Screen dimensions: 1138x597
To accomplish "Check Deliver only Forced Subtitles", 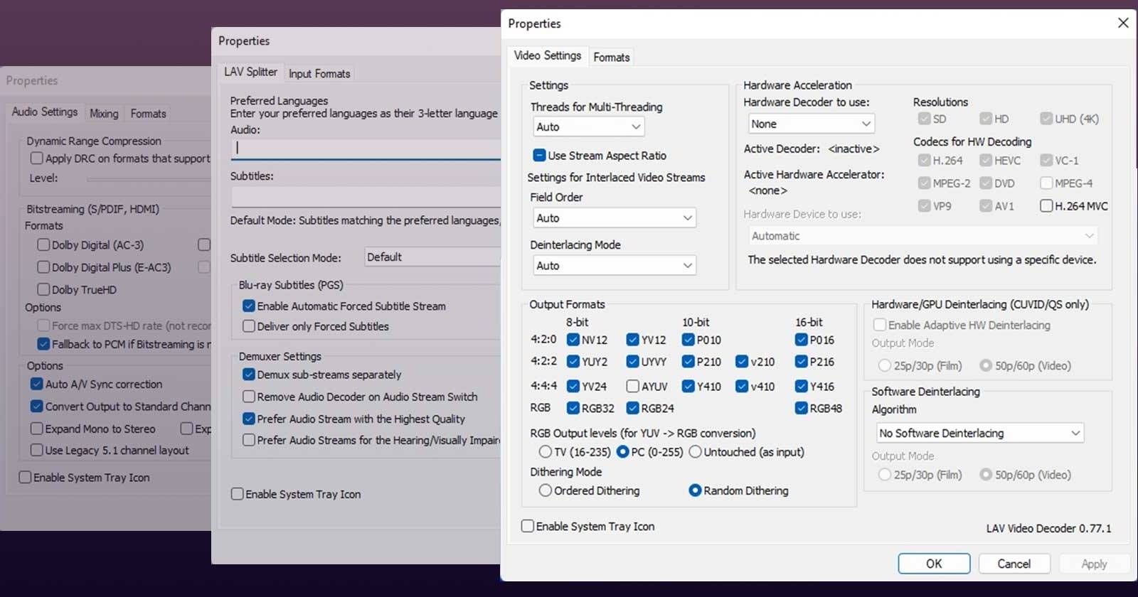I will (249, 326).
